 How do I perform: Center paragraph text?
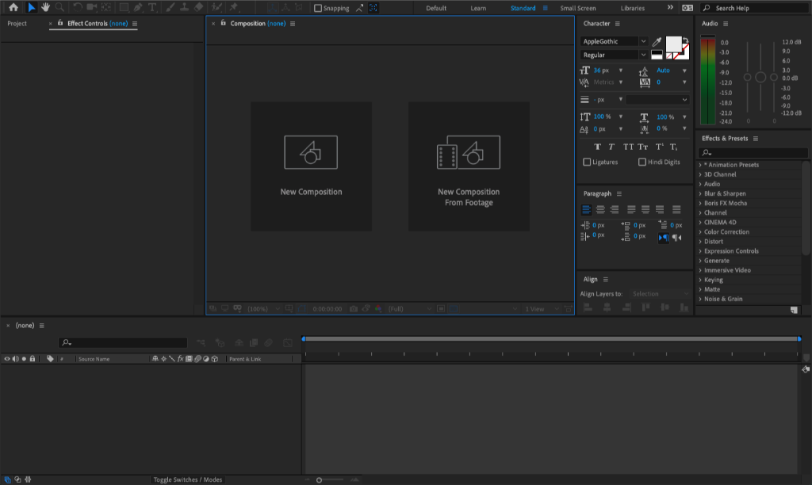point(600,210)
